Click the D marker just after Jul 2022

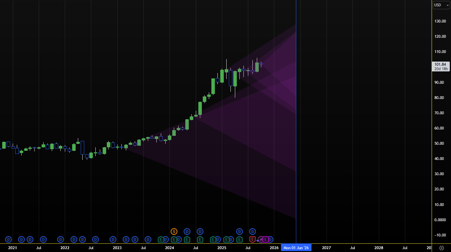click(x=95, y=239)
